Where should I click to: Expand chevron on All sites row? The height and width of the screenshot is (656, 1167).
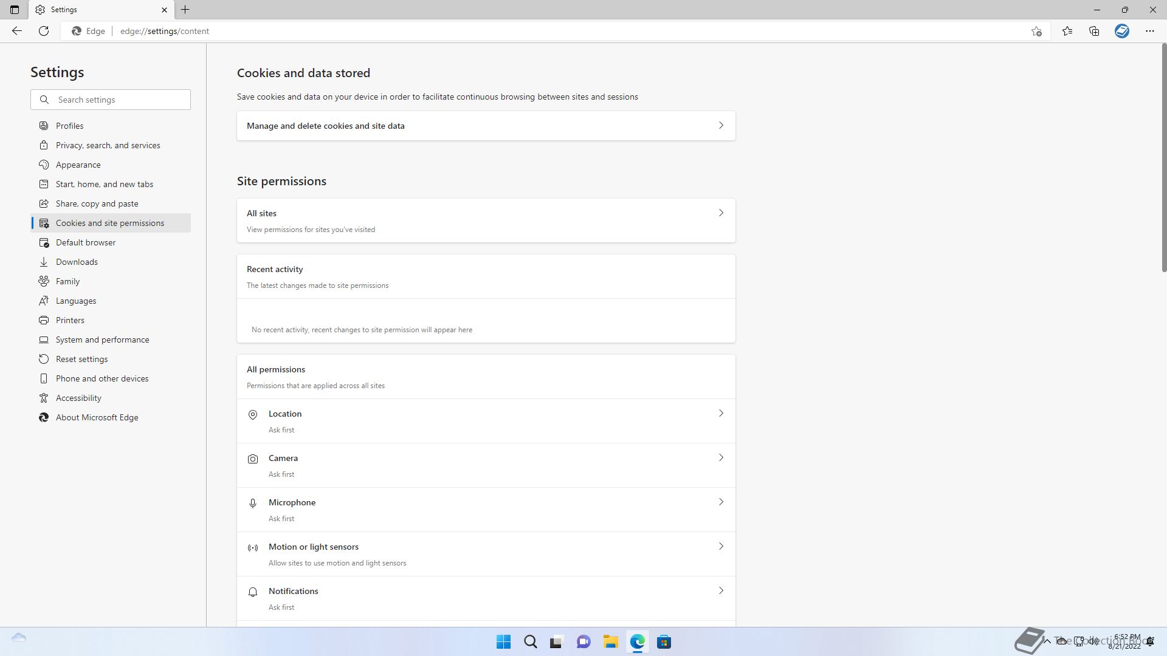721,213
